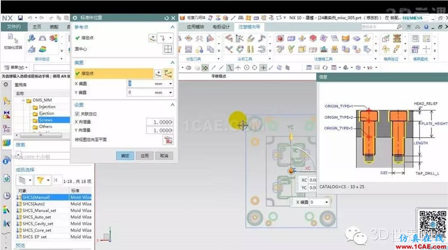Click the 确定 button

[x=125, y=156]
